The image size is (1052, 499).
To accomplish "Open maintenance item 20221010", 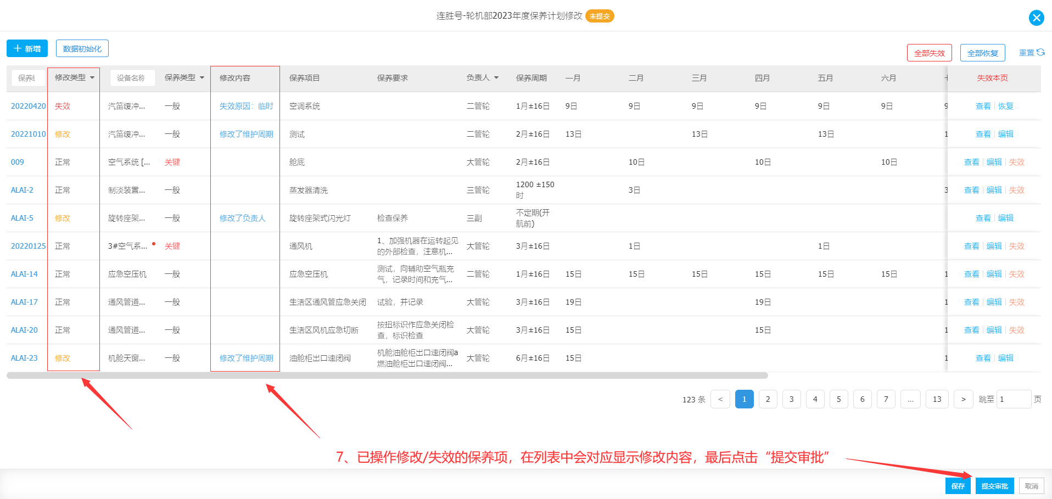I will [29, 134].
